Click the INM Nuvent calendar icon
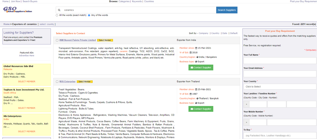The height and width of the screenshot is (139, 317). pyautogui.click(x=196, y=48)
